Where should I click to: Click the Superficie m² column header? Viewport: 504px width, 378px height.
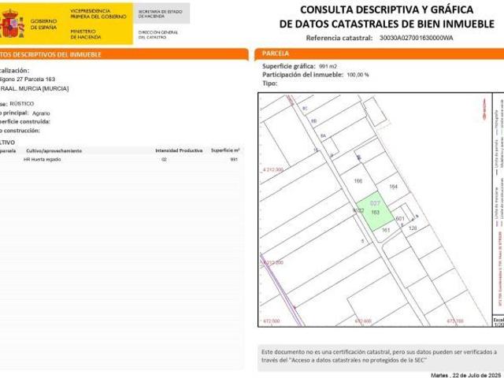tap(225, 150)
